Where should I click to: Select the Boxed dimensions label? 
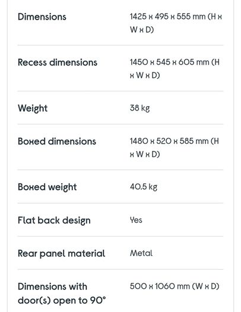(x=57, y=141)
